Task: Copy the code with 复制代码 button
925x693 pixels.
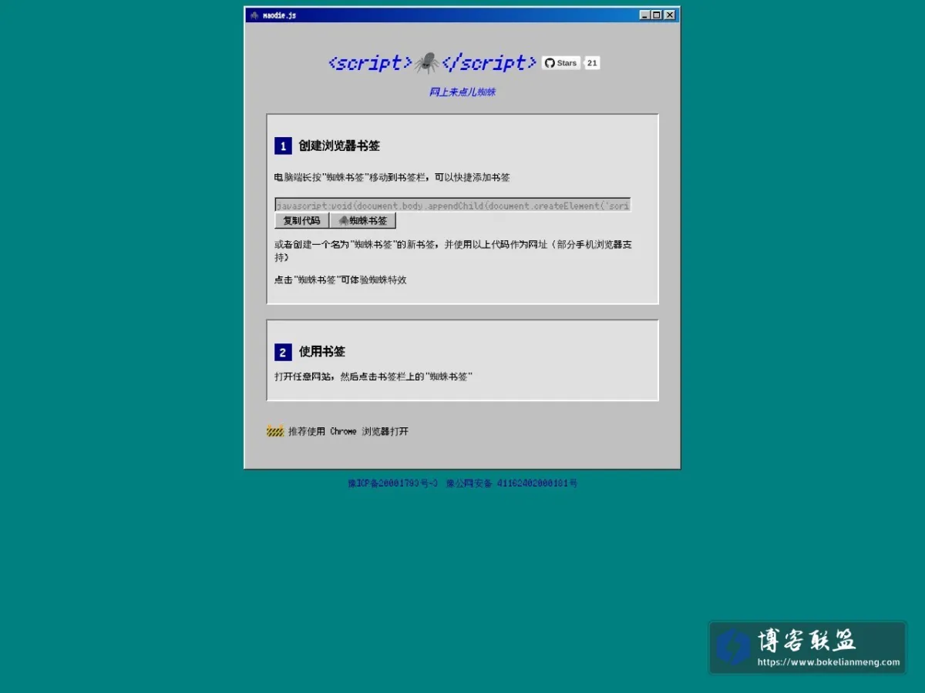Action: [301, 221]
